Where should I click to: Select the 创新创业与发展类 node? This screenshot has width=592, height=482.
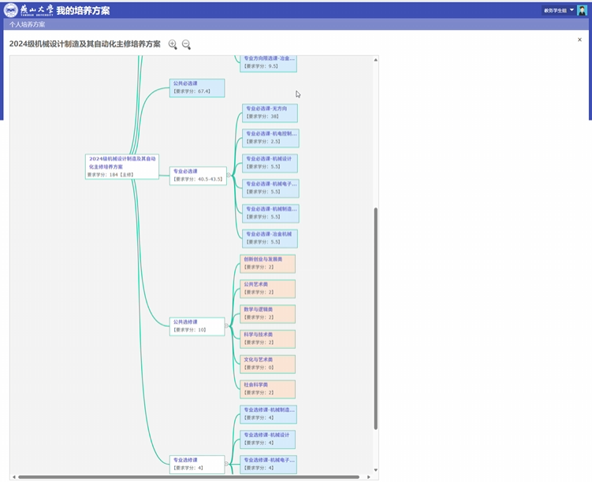268,264
